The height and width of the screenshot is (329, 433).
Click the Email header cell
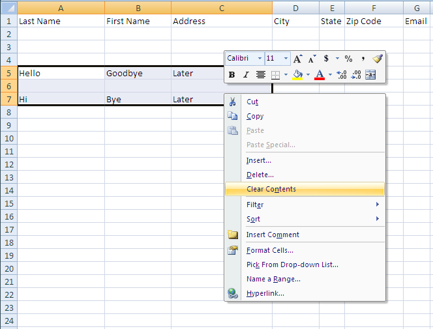[418, 21]
